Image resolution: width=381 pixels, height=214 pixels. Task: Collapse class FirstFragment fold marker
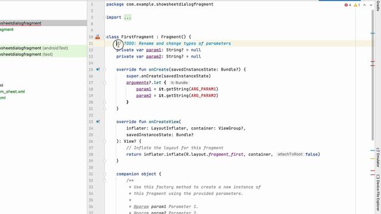coord(105,37)
